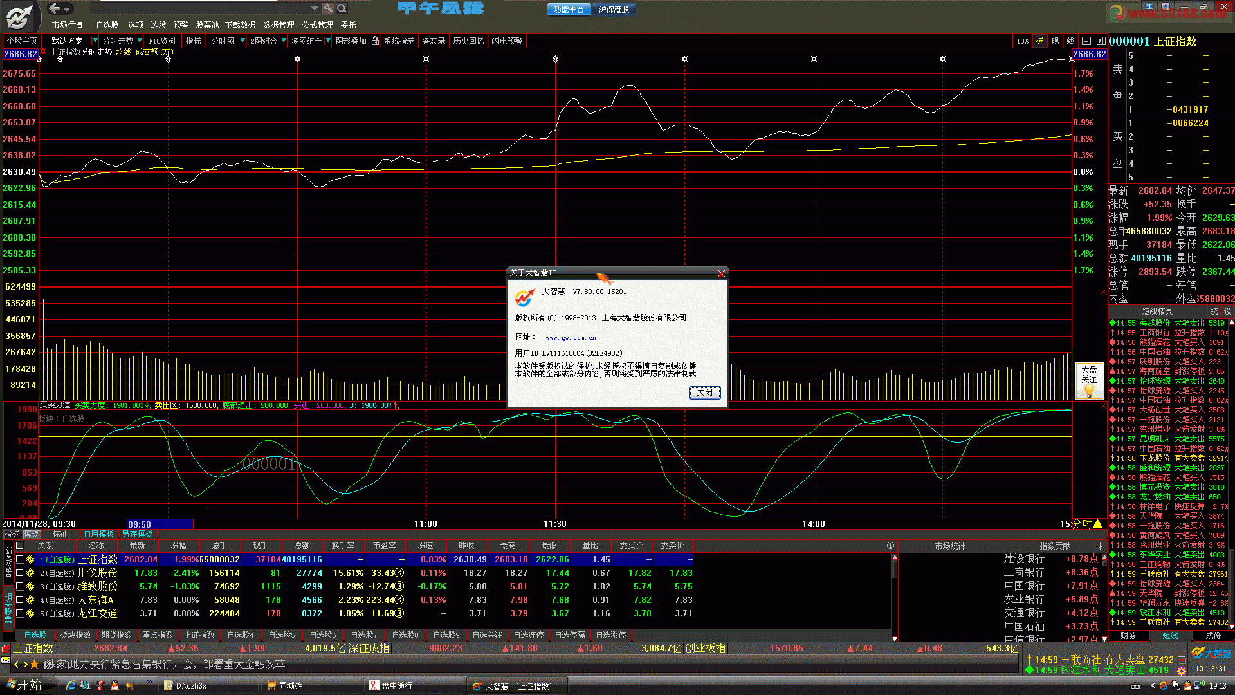Select the 自用模板 tab

click(x=99, y=534)
